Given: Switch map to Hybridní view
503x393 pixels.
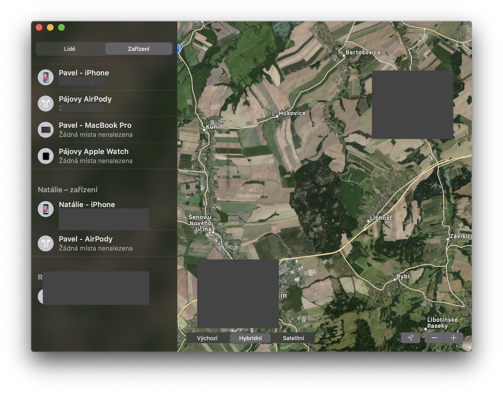Looking at the screenshot, I should click(x=251, y=338).
